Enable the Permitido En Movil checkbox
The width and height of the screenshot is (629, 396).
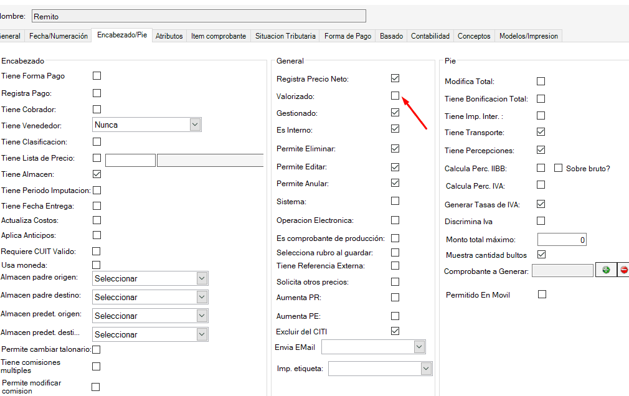542,294
